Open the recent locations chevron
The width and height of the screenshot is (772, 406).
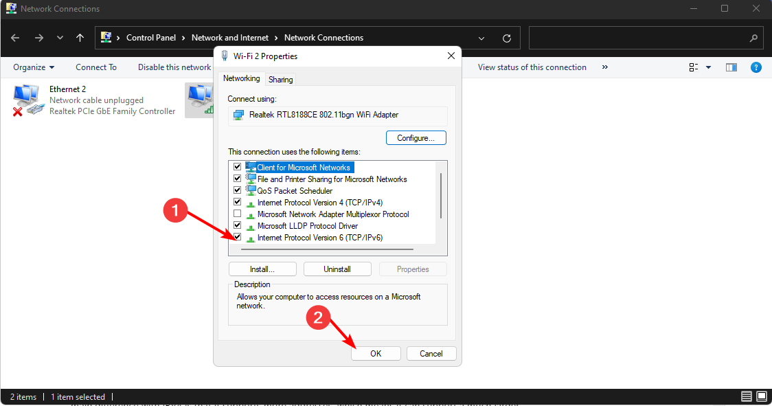[60, 38]
